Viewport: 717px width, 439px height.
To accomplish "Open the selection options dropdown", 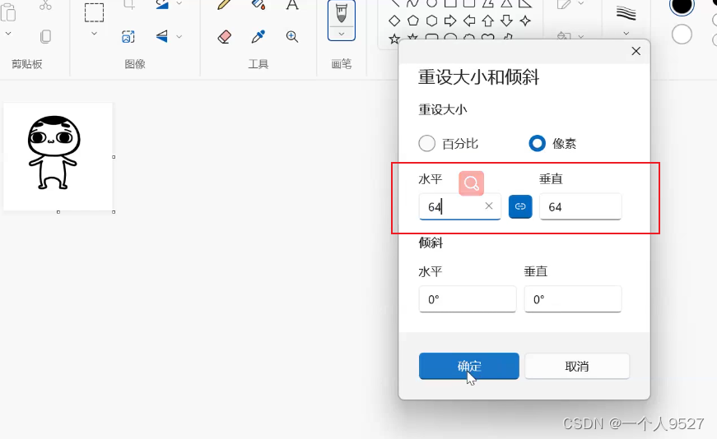I will (x=94, y=34).
